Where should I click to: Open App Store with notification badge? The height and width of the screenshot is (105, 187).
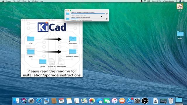coord(130,101)
